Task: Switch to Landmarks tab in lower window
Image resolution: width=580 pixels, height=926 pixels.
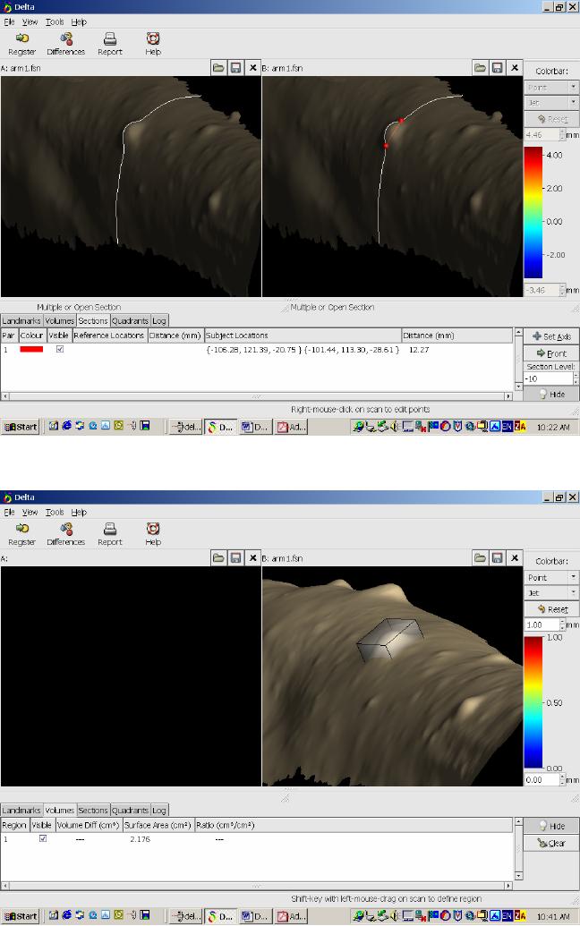Action: click(21, 811)
